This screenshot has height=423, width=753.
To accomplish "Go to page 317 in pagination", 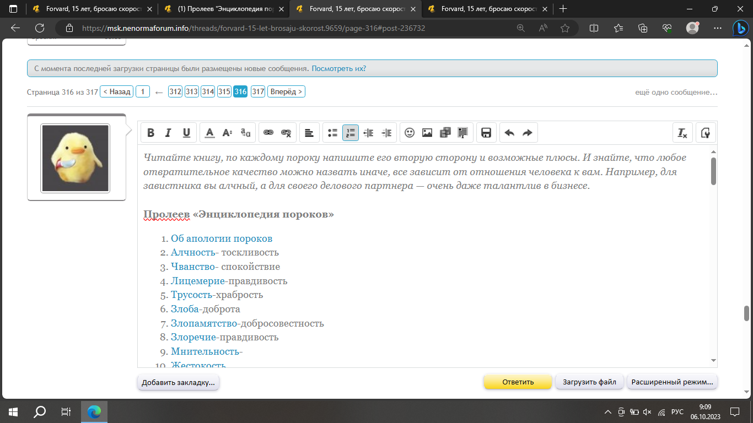I will click(x=258, y=92).
